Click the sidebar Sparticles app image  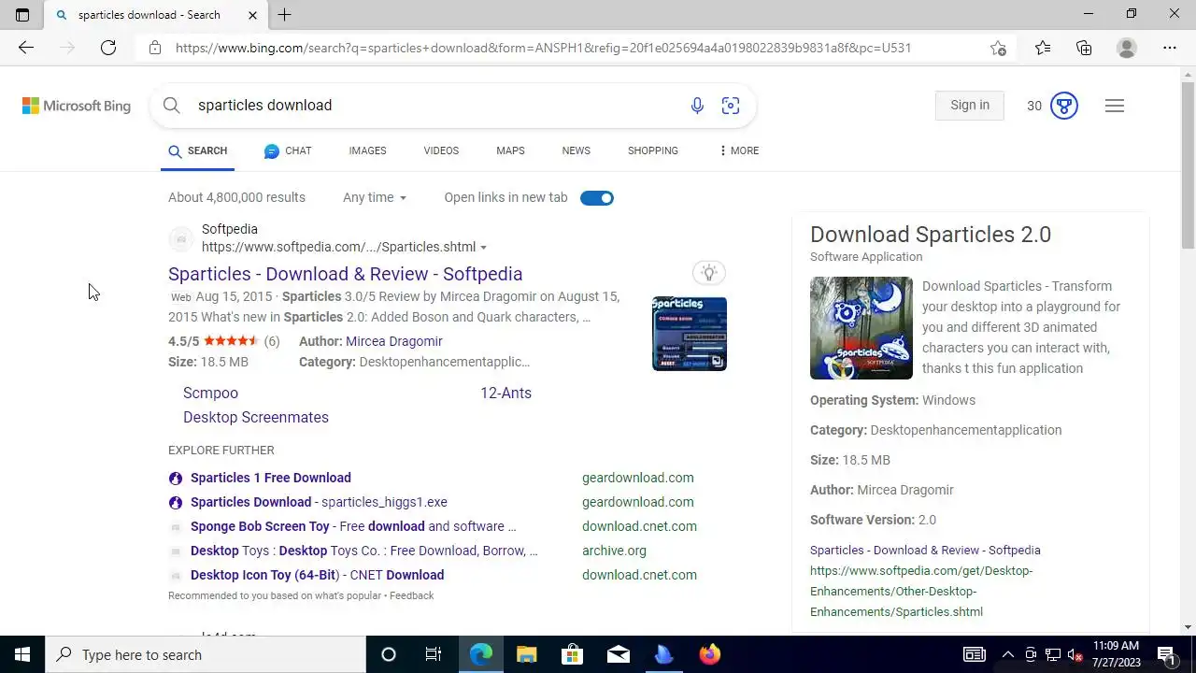[x=861, y=328]
